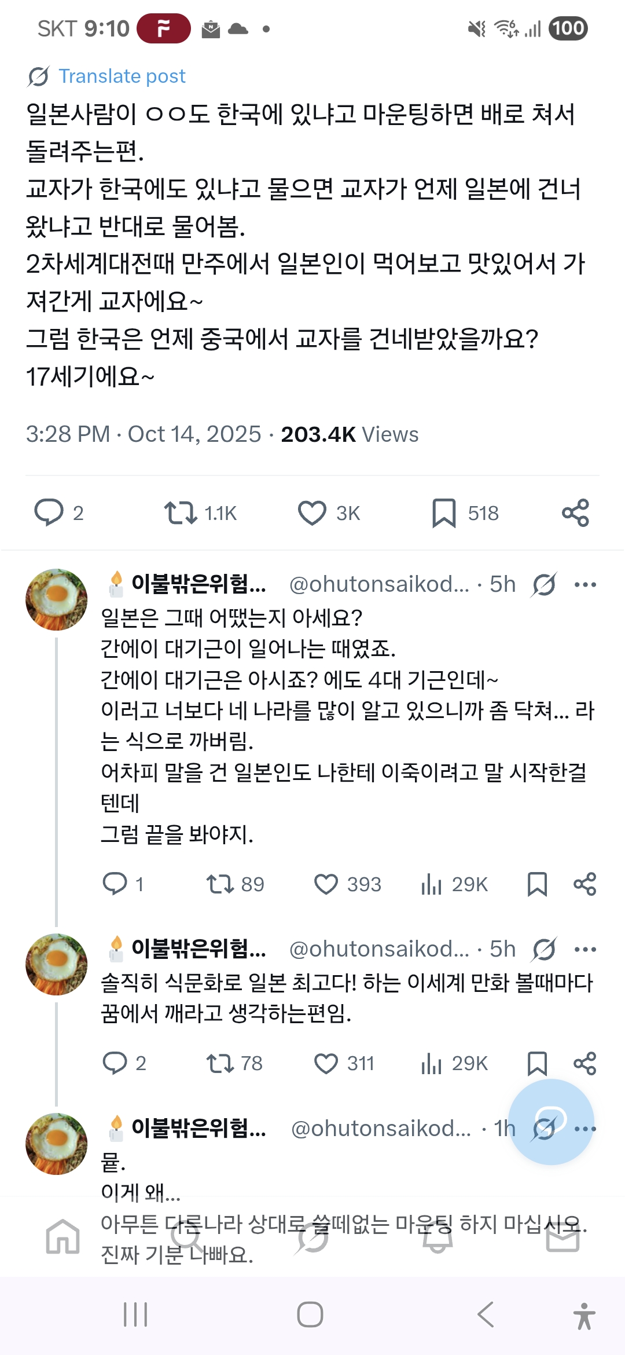View analytics of reply with 393 likes

coord(432,884)
